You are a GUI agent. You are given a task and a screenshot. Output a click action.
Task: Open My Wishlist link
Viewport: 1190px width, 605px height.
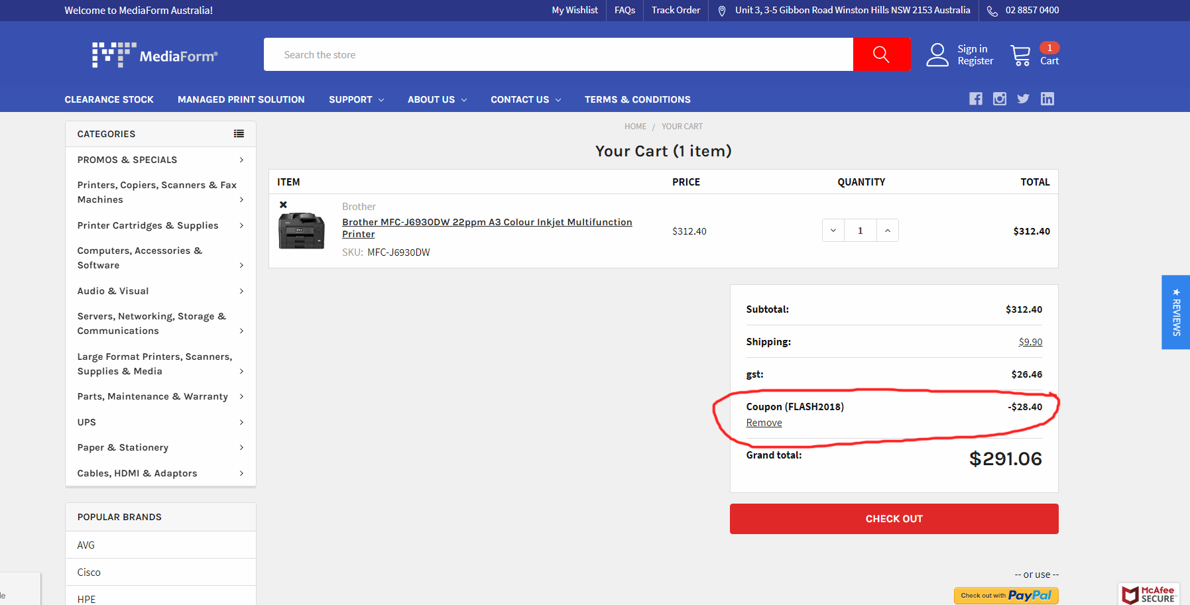(575, 10)
